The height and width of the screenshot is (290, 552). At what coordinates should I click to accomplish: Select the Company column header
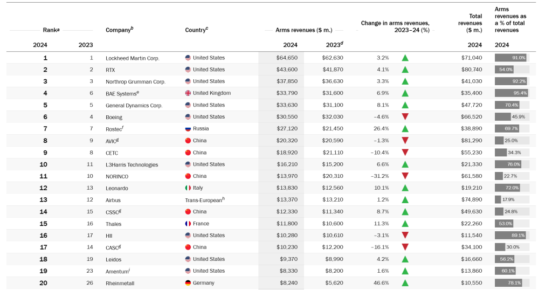point(119,30)
